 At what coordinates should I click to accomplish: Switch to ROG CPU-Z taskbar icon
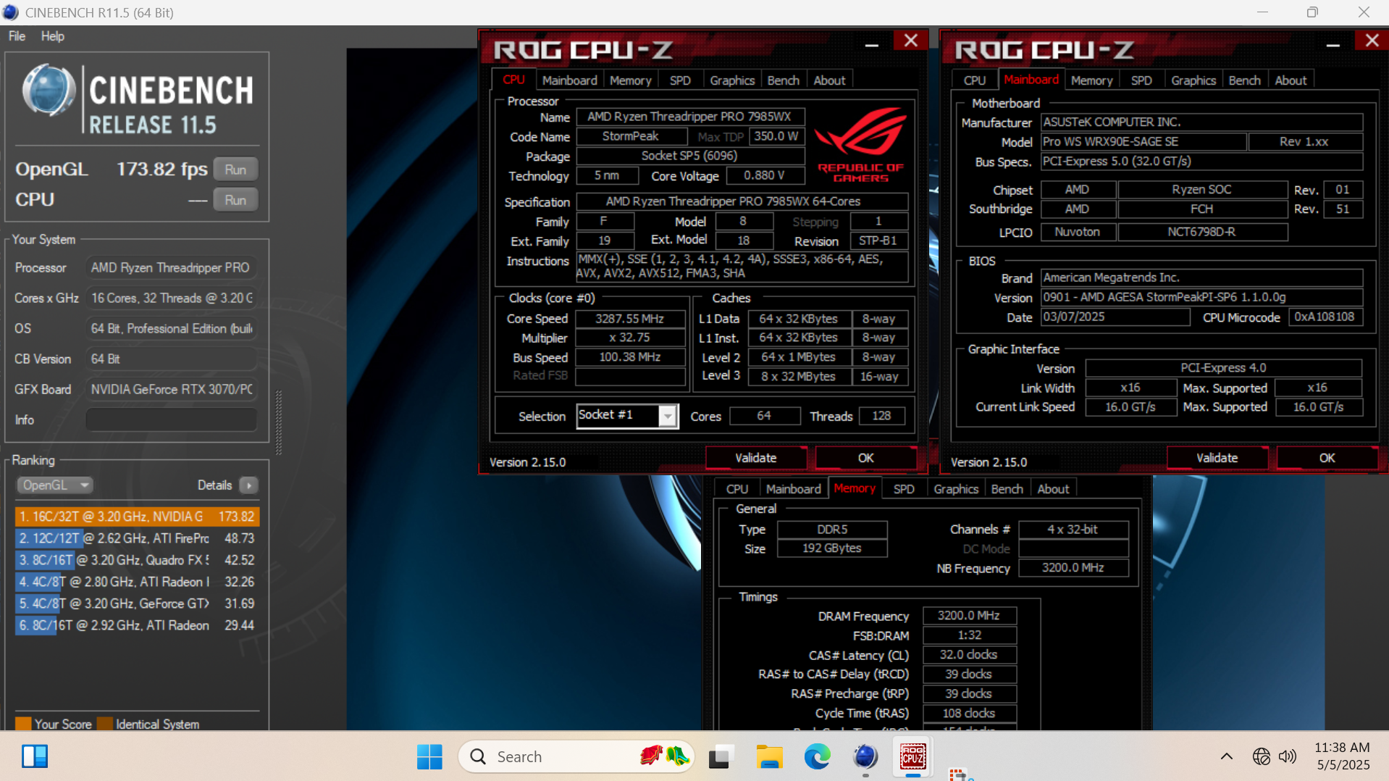tap(912, 757)
